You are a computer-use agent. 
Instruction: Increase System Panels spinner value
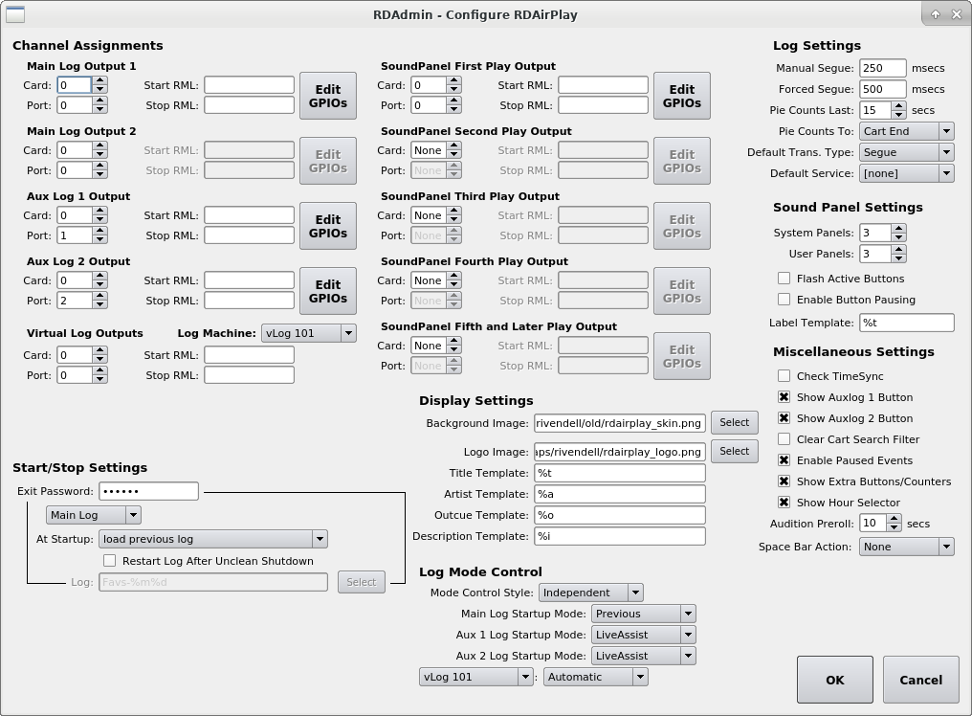898,229
